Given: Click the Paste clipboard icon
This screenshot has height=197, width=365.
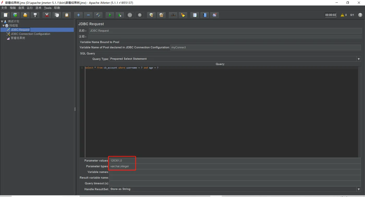Looking at the screenshot, I should [66, 15].
